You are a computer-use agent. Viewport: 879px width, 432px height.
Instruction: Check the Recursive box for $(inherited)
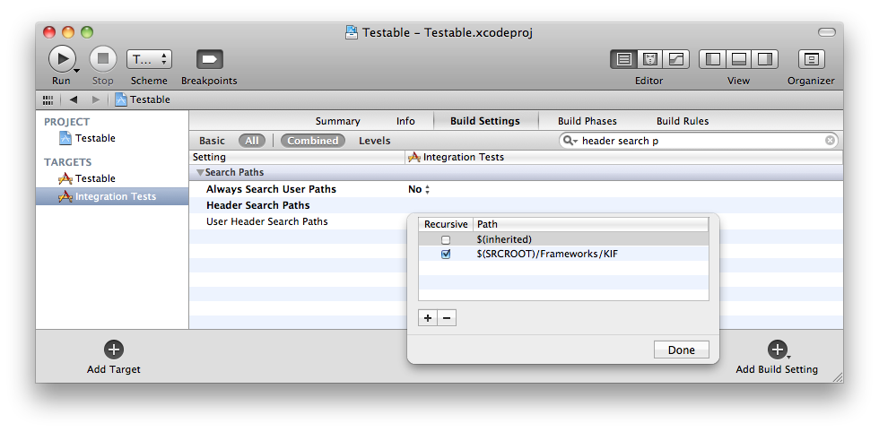click(x=446, y=239)
